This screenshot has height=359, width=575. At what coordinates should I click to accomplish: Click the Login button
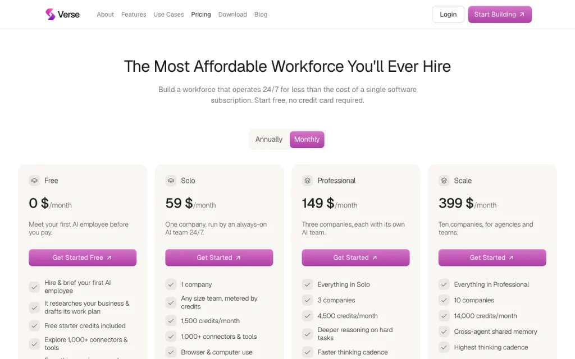[448, 14]
